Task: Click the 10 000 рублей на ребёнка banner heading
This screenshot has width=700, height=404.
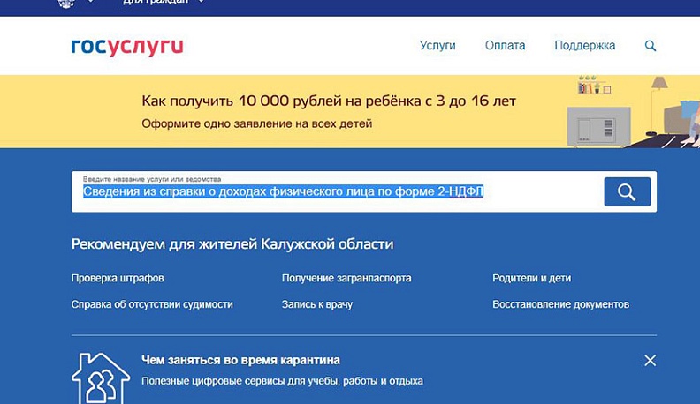Action: 329,101
